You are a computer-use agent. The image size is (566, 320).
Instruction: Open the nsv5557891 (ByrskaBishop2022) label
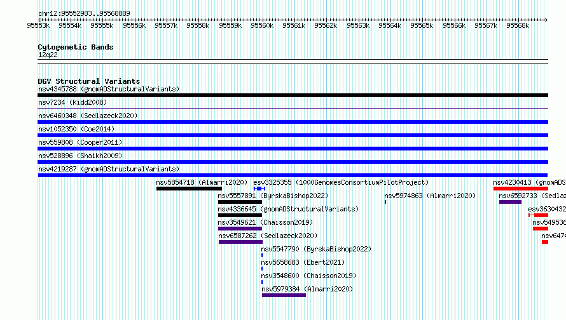[x=273, y=196]
